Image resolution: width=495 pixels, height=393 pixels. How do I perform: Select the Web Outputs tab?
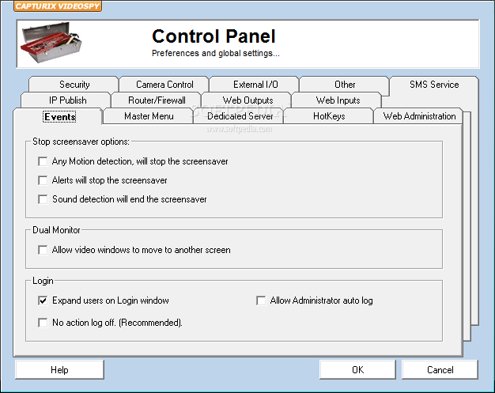(247, 100)
